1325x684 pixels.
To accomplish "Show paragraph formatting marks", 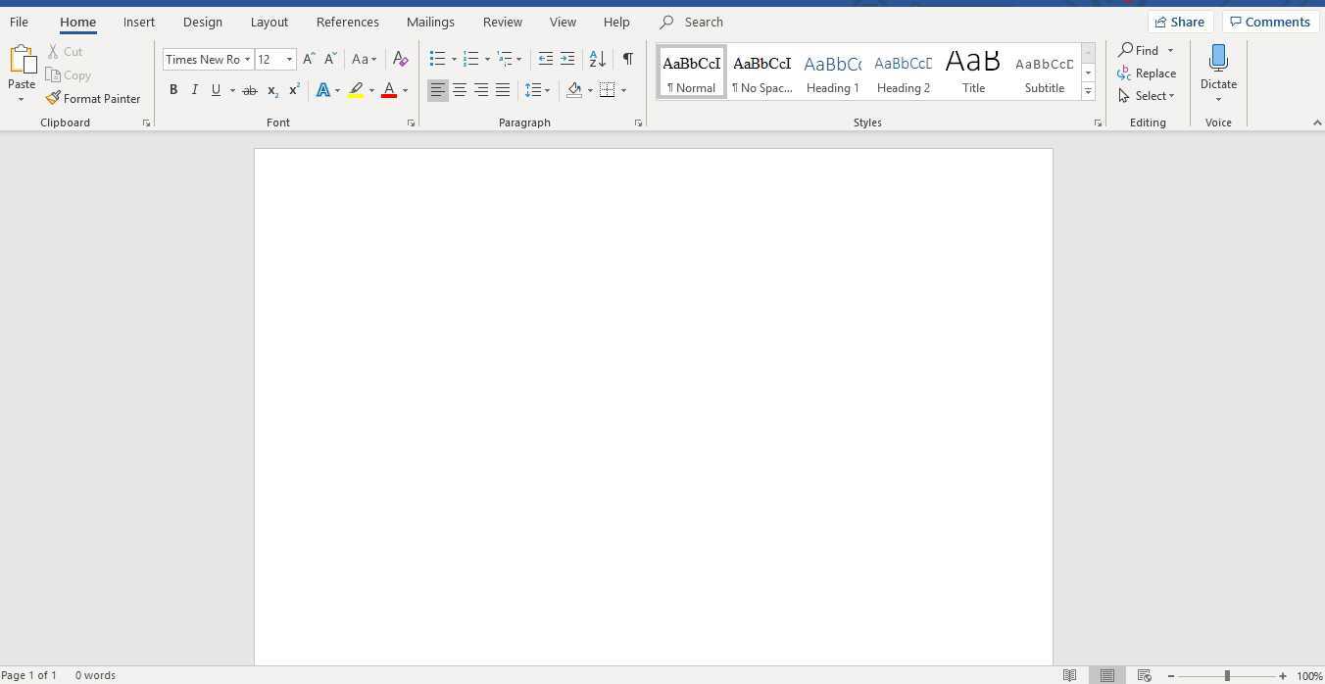I will pos(628,59).
